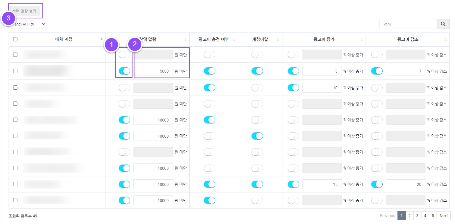This screenshot has height=224, width=455.
Task: Click the 선택 일괄 설정 button
Action: point(25,11)
